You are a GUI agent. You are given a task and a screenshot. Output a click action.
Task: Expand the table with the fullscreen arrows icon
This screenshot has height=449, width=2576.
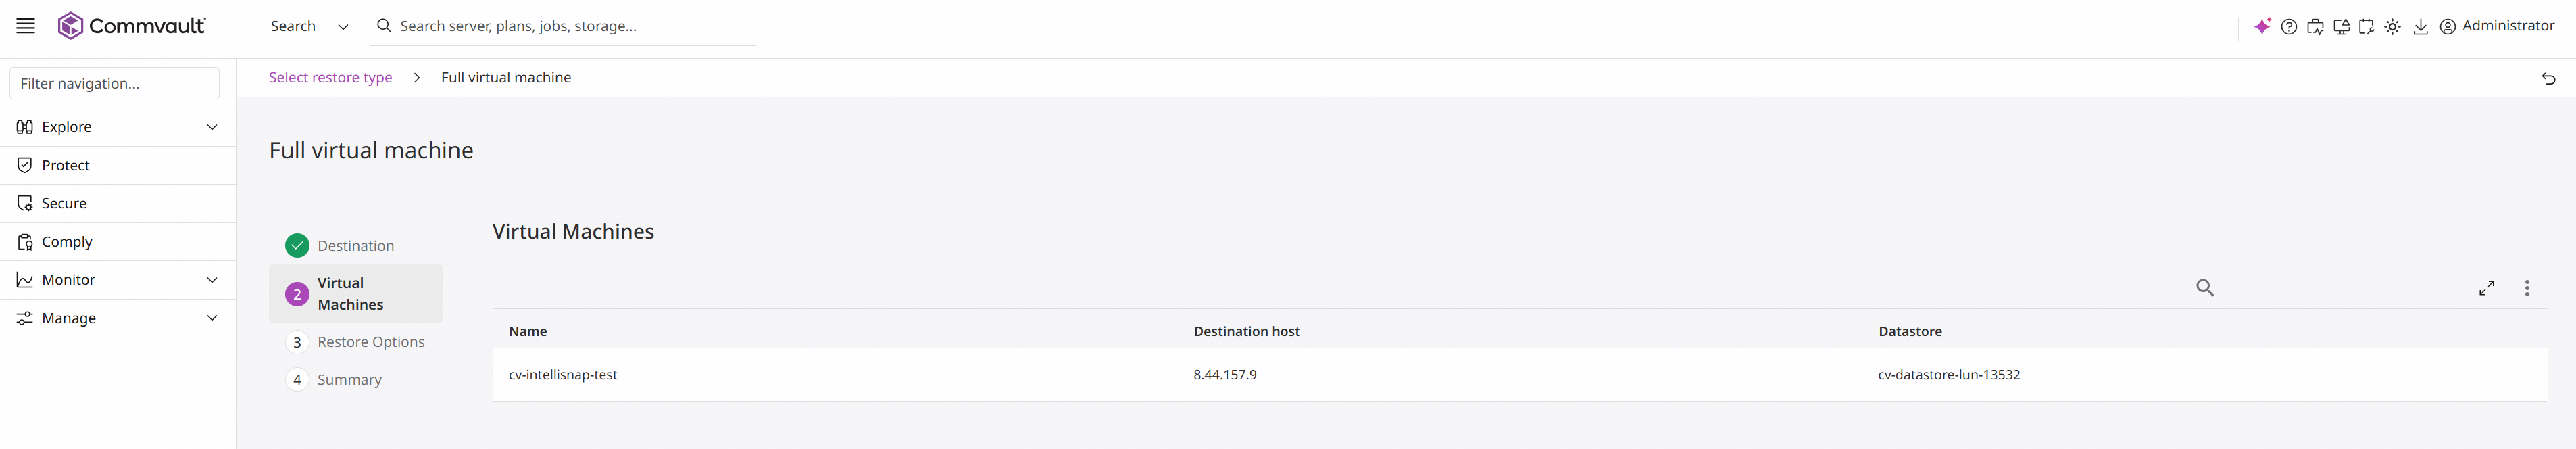click(2486, 288)
